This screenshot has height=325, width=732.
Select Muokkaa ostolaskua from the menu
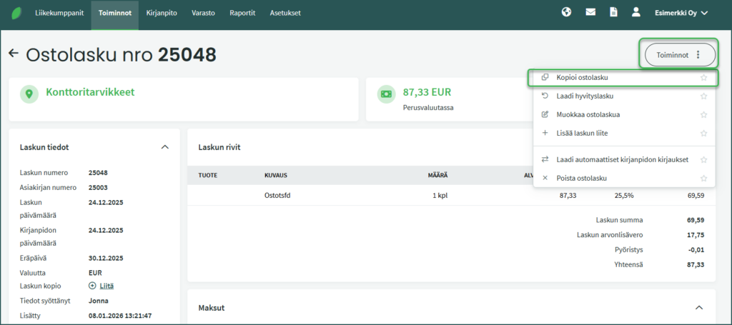588,114
